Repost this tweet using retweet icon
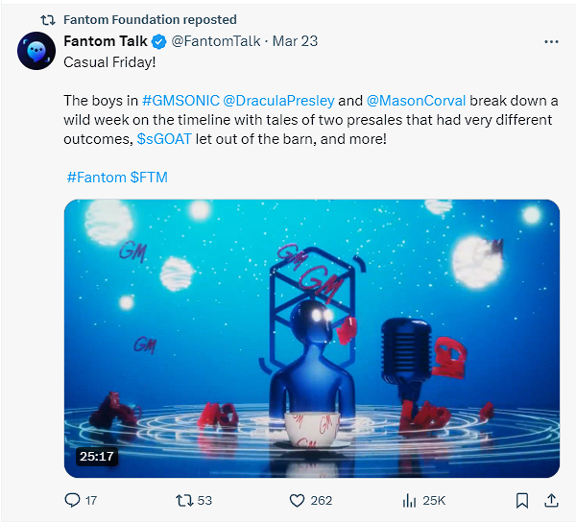The height and width of the screenshot is (522, 576). (185, 500)
